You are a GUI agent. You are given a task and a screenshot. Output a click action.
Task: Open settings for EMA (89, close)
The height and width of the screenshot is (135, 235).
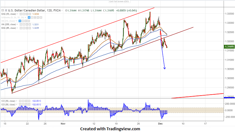tap(24, 28)
